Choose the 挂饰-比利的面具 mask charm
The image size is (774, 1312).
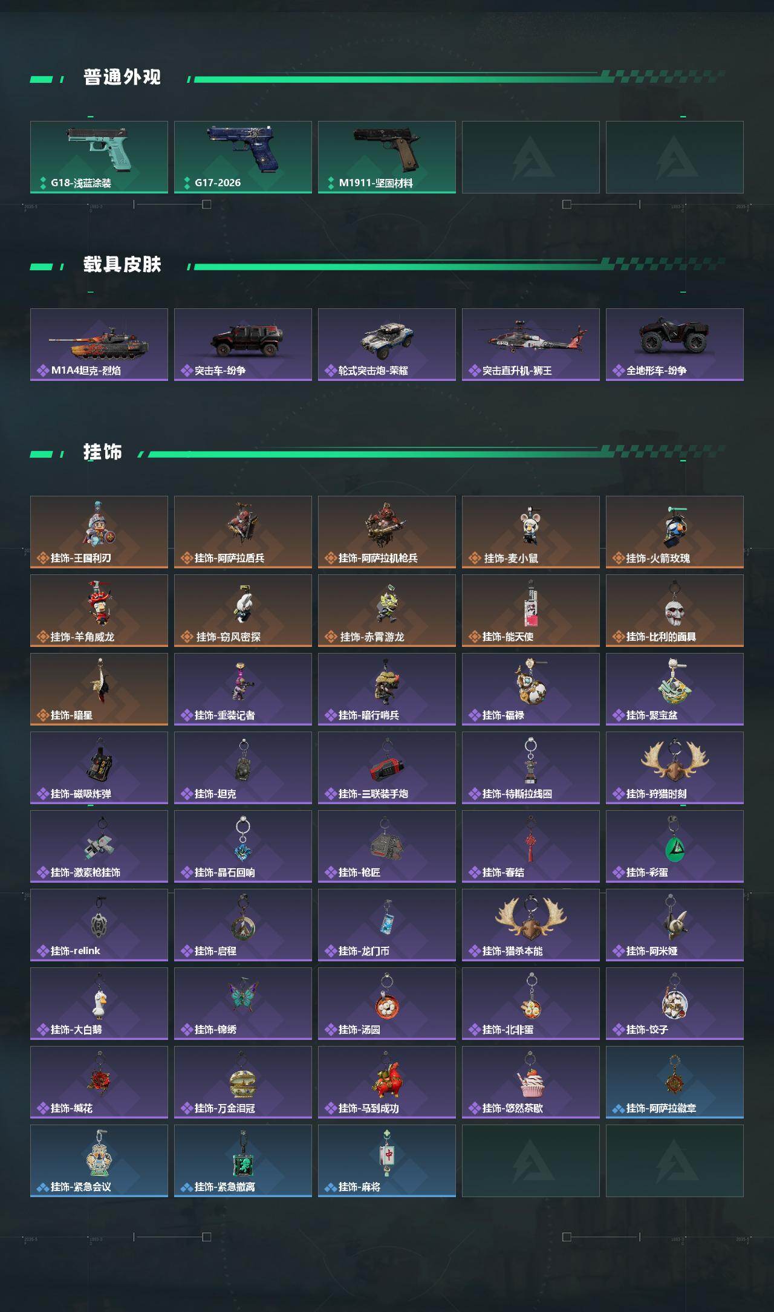(x=675, y=611)
